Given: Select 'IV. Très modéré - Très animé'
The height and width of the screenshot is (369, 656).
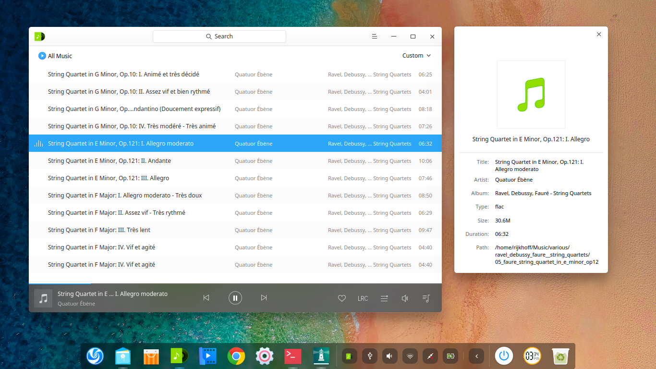Looking at the screenshot, I should [235, 126].
